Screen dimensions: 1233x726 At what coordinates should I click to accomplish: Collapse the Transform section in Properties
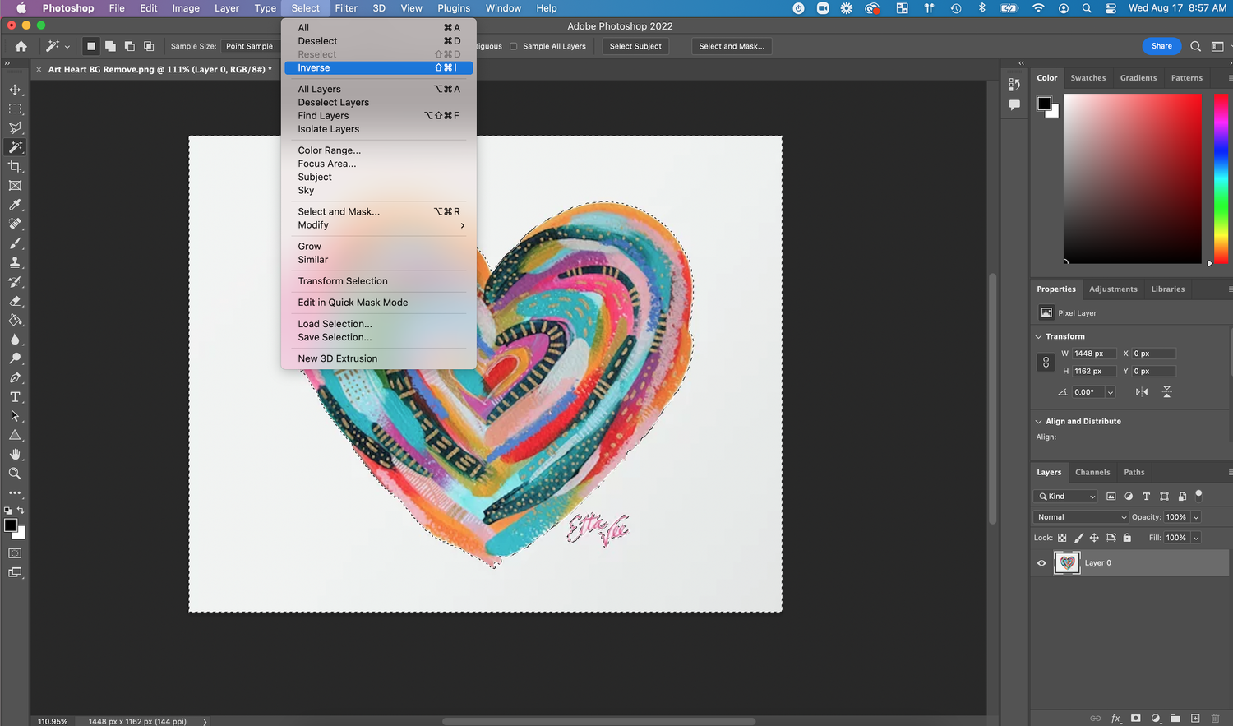coord(1038,335)
